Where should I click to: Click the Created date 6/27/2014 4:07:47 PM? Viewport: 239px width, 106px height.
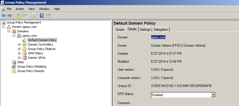(x=166, y=54)
